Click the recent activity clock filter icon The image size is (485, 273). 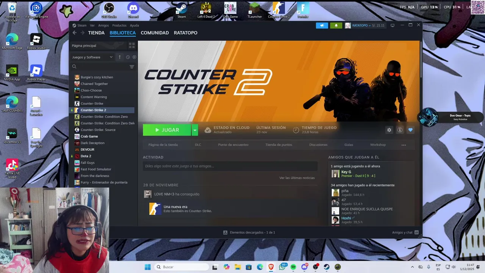click(128, 57)
